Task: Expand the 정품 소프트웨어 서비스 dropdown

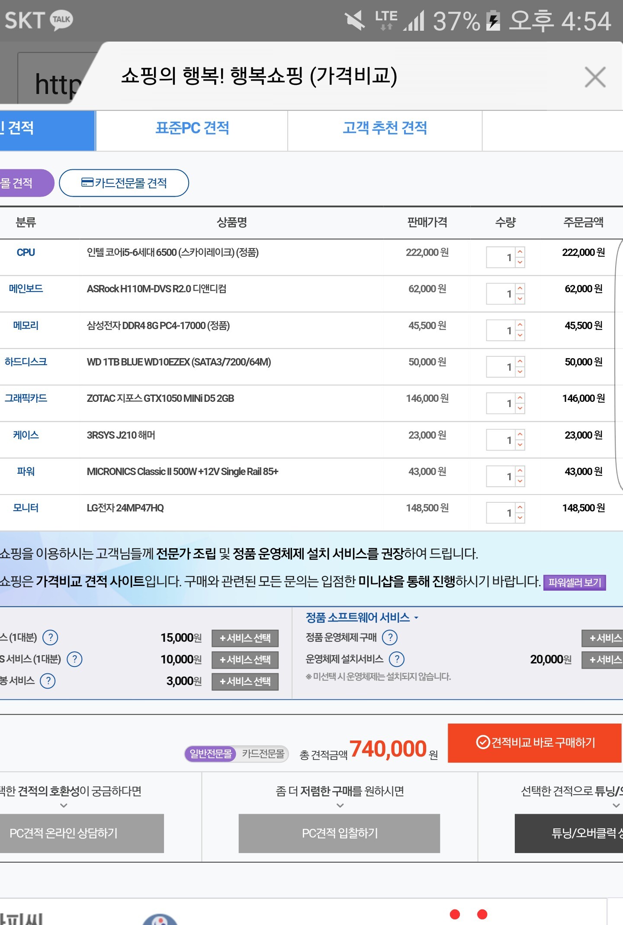Action: point(362,618)
